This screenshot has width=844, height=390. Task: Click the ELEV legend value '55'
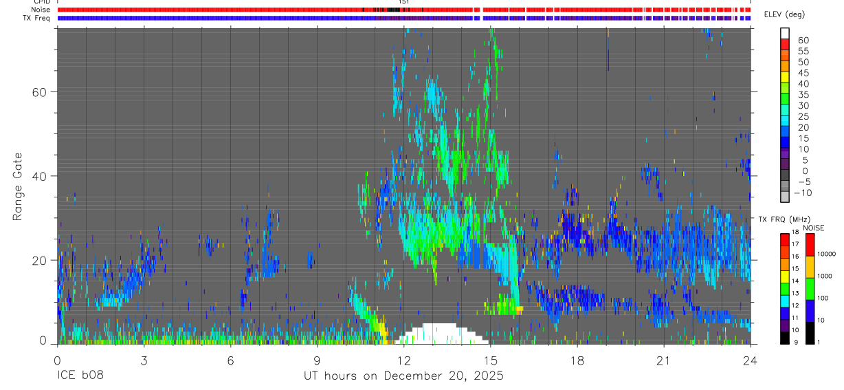click(803, 52)
